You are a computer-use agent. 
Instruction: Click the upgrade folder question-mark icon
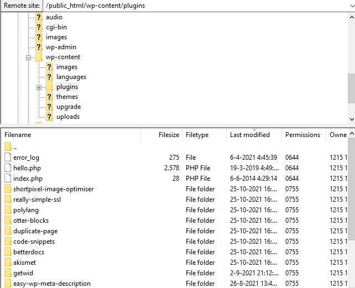[x=49, y=107]
